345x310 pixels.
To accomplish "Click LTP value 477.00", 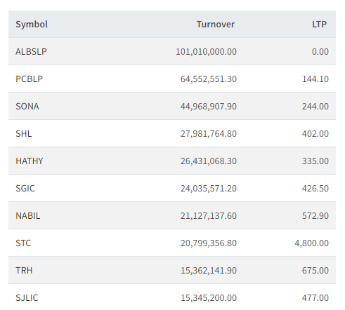I will (x=315, y=298).
